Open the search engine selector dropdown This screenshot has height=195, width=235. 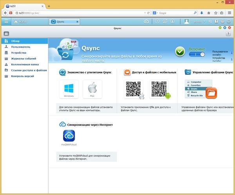point(155,13)
